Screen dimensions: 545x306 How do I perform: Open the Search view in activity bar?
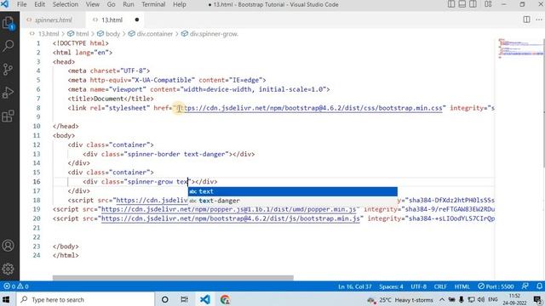(x=8, y=46)
